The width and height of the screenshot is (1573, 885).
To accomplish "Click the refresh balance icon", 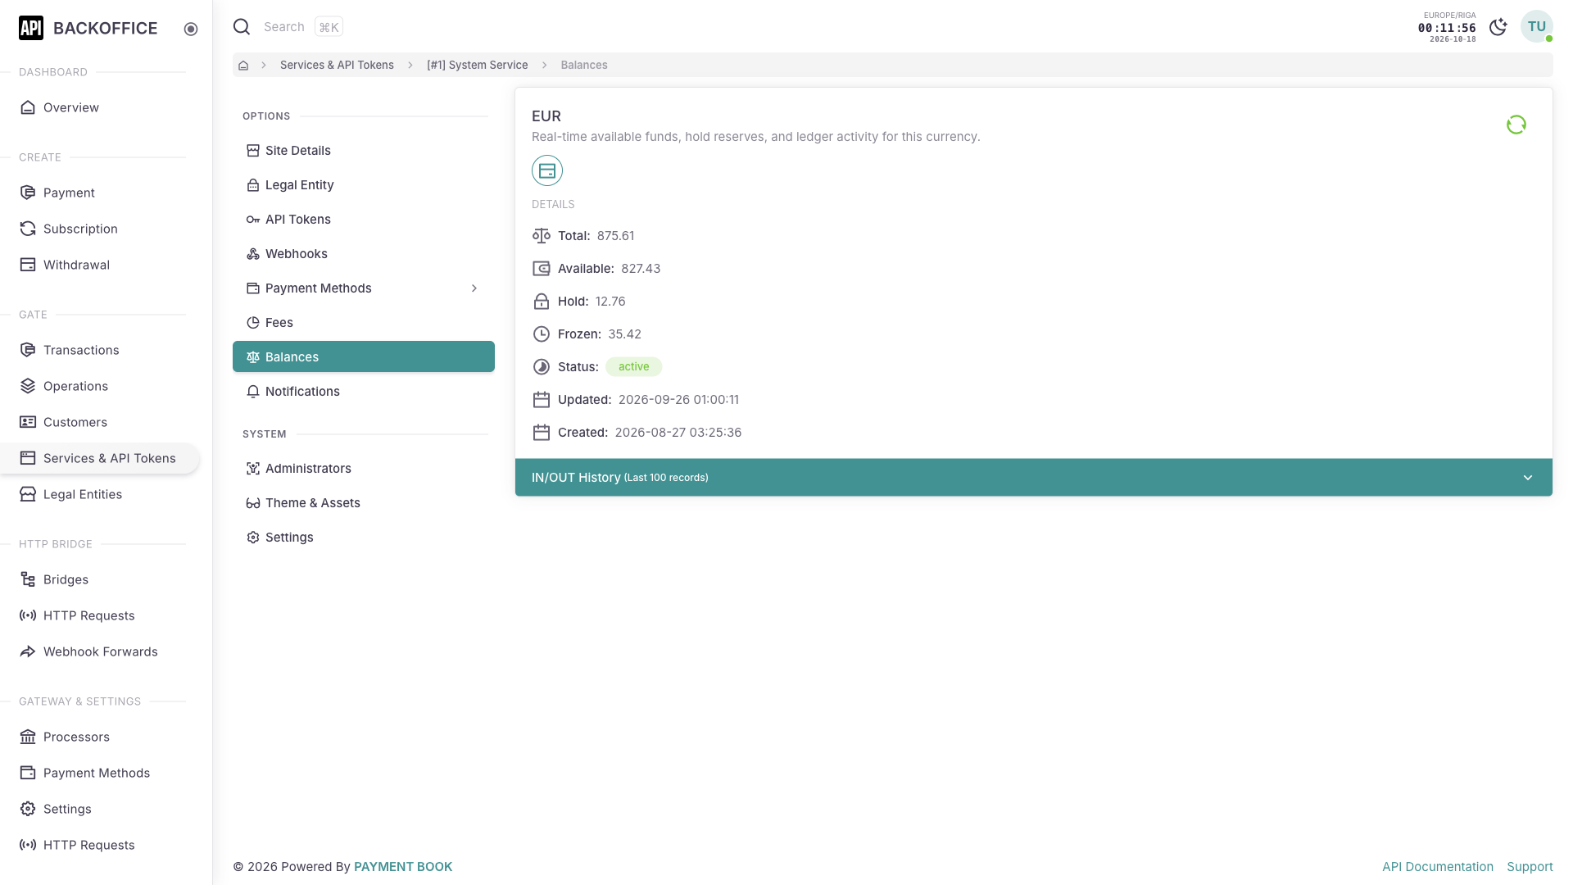I will 1516,125.
